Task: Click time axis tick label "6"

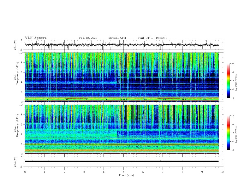Action: point(143,172)
